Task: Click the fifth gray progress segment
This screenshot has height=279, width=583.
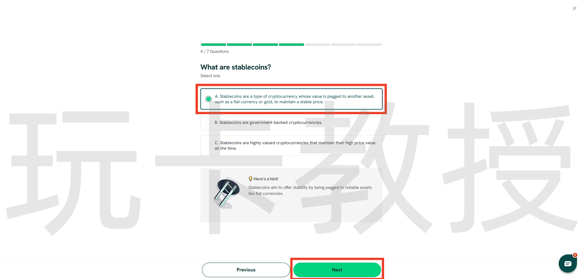Action: 317,45
